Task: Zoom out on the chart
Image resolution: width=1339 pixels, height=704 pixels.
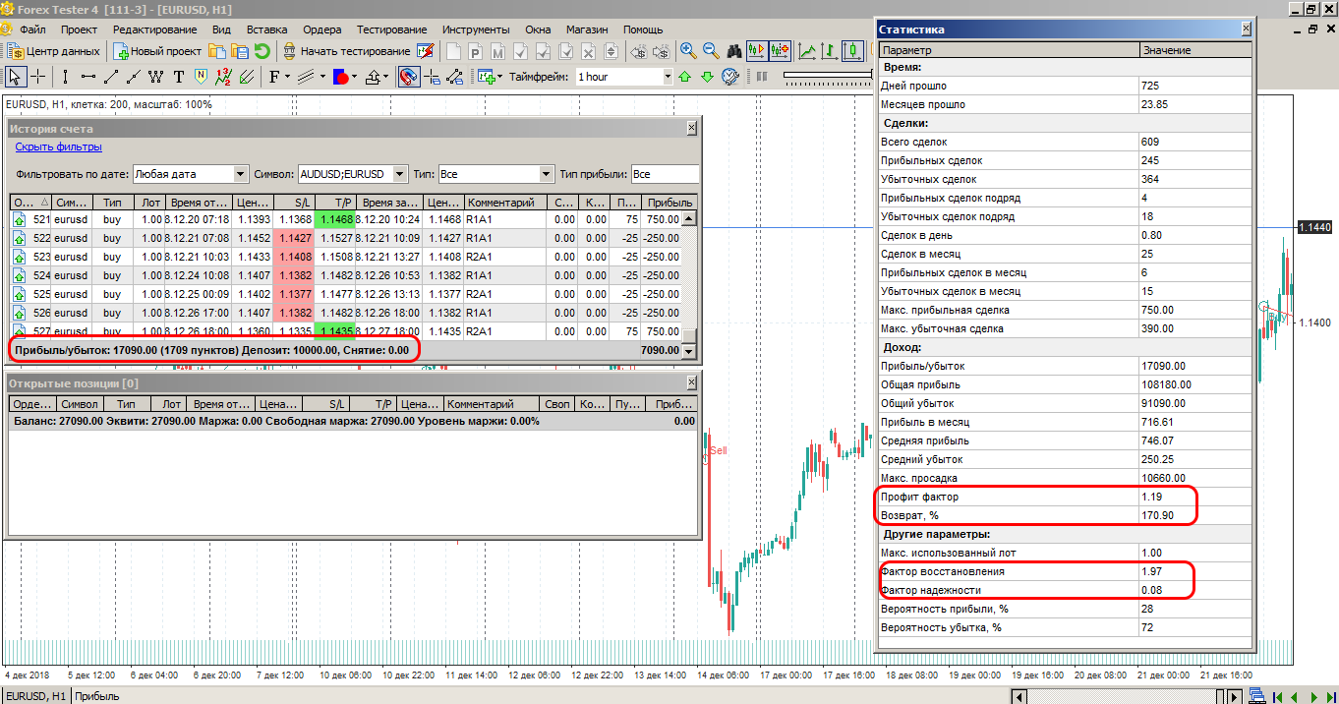Action: tap(709, 51)
